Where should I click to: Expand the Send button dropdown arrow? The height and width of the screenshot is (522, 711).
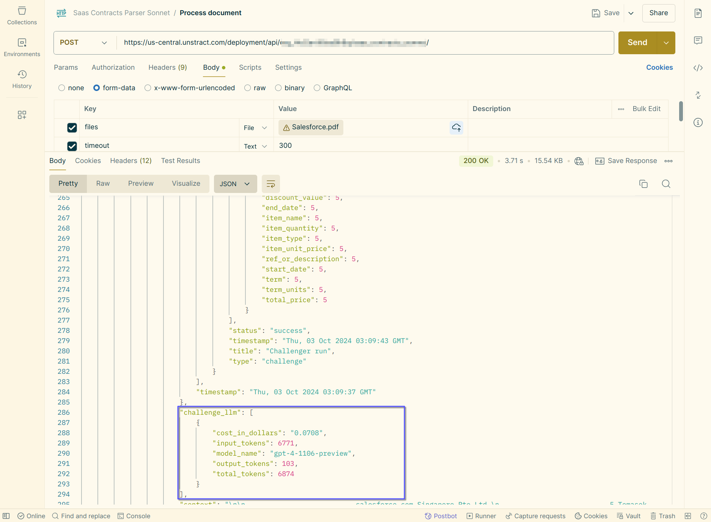coord(666,43)
